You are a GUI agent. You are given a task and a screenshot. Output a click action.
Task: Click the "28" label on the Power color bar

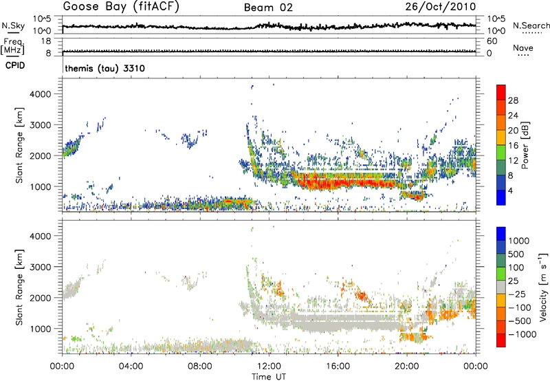click(513, 100)
